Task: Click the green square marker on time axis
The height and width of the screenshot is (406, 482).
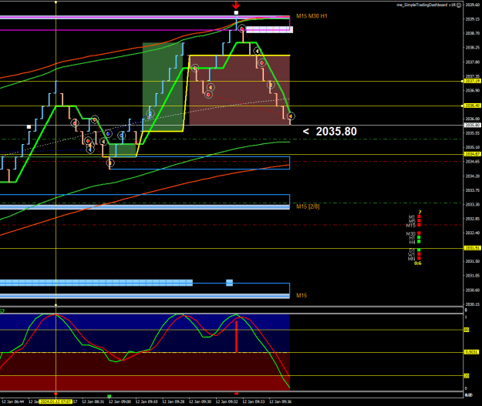Action: pyautogui.click(x=110, y=397)
